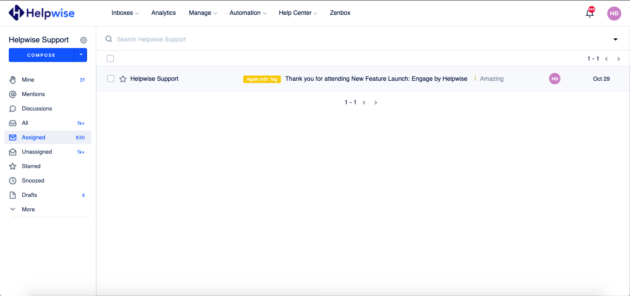Open the Automation dropdown menu

point(248,13)
